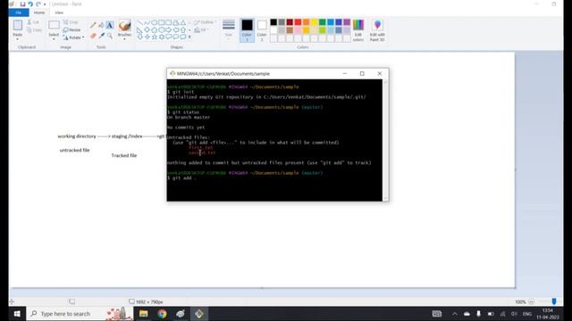572x321 pixels.
Task: Click the Save icon in quick access toolbar
Action: click(22, 4)
